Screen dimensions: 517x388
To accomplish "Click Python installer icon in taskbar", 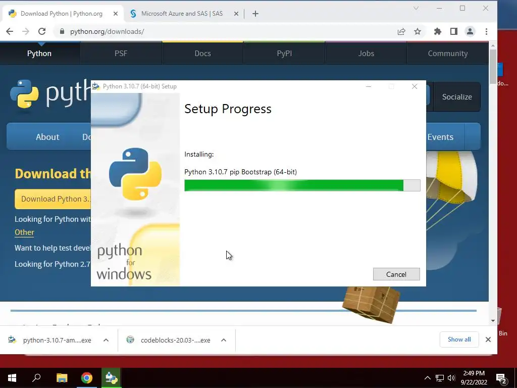I will point(112,378).
